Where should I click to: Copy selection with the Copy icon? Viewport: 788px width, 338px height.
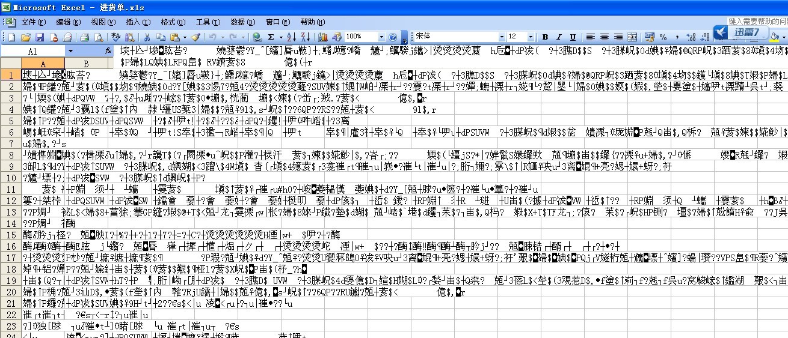161,37
